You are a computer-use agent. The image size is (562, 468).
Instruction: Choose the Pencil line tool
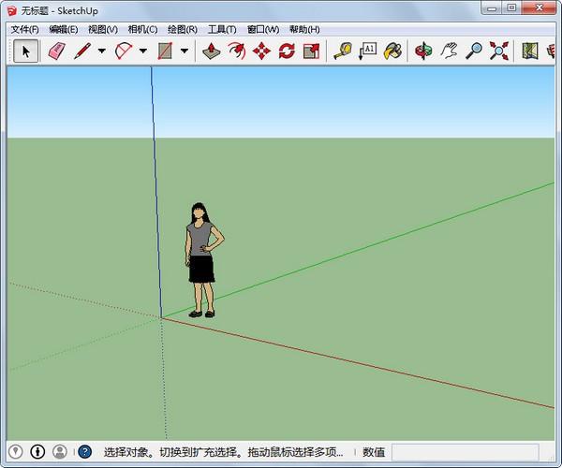(x=82, y=51)
